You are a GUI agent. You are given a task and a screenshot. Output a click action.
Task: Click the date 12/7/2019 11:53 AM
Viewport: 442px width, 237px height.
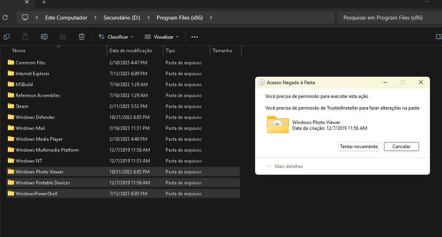(130, 161)
